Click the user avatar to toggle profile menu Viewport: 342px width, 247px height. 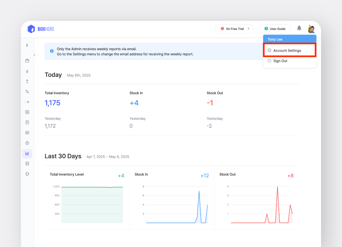click(x=311, y=29)
